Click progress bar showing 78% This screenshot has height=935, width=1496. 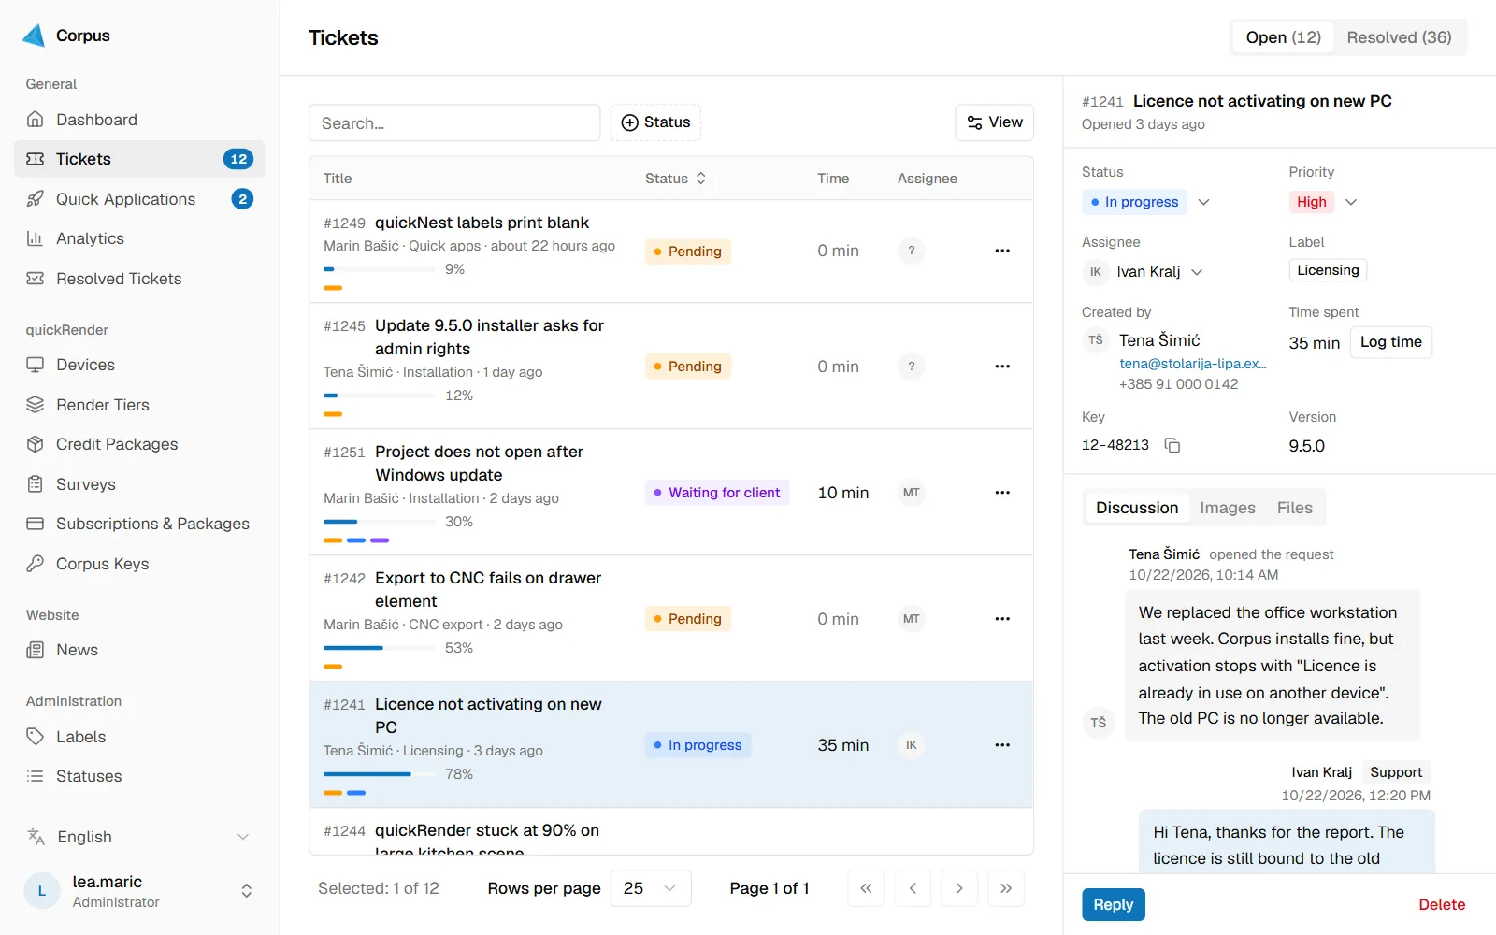tap(380, 774)
